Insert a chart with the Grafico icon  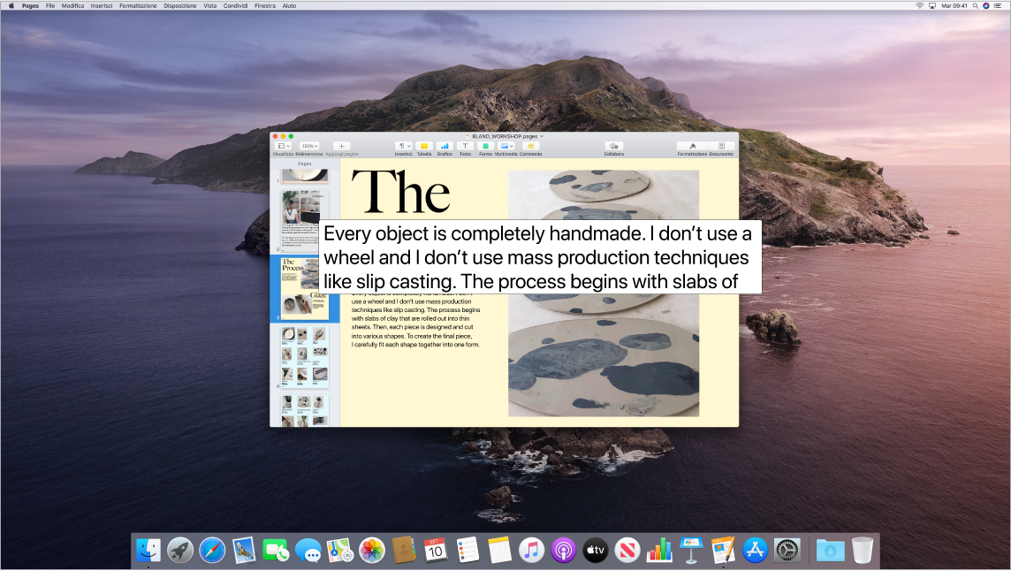(444, 146)
